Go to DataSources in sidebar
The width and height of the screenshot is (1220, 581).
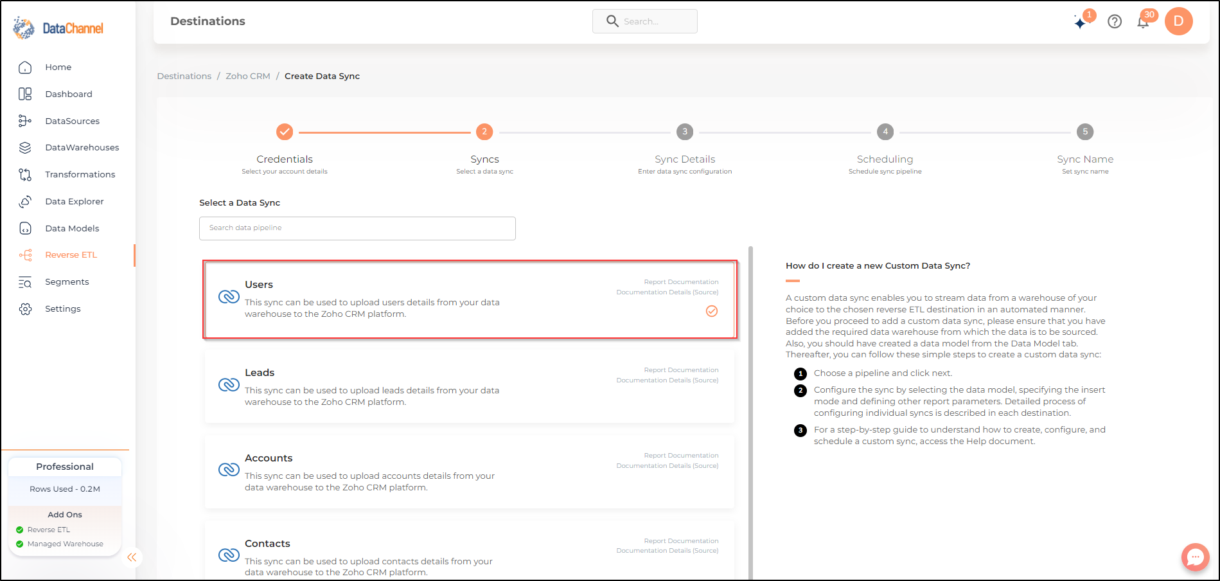72,121
